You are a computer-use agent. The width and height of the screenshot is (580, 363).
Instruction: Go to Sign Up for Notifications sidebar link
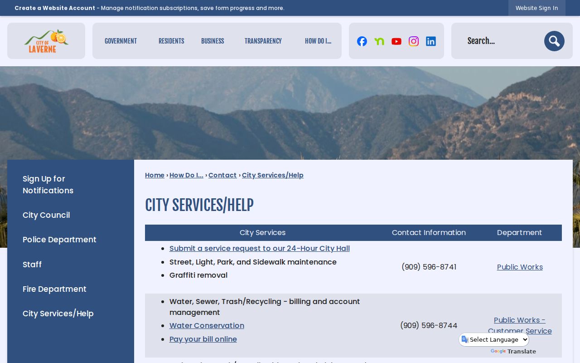[x=48, y=185]
